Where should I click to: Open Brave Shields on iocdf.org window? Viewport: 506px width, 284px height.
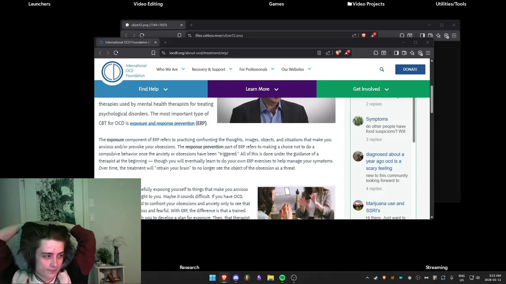tap(338, 52)
